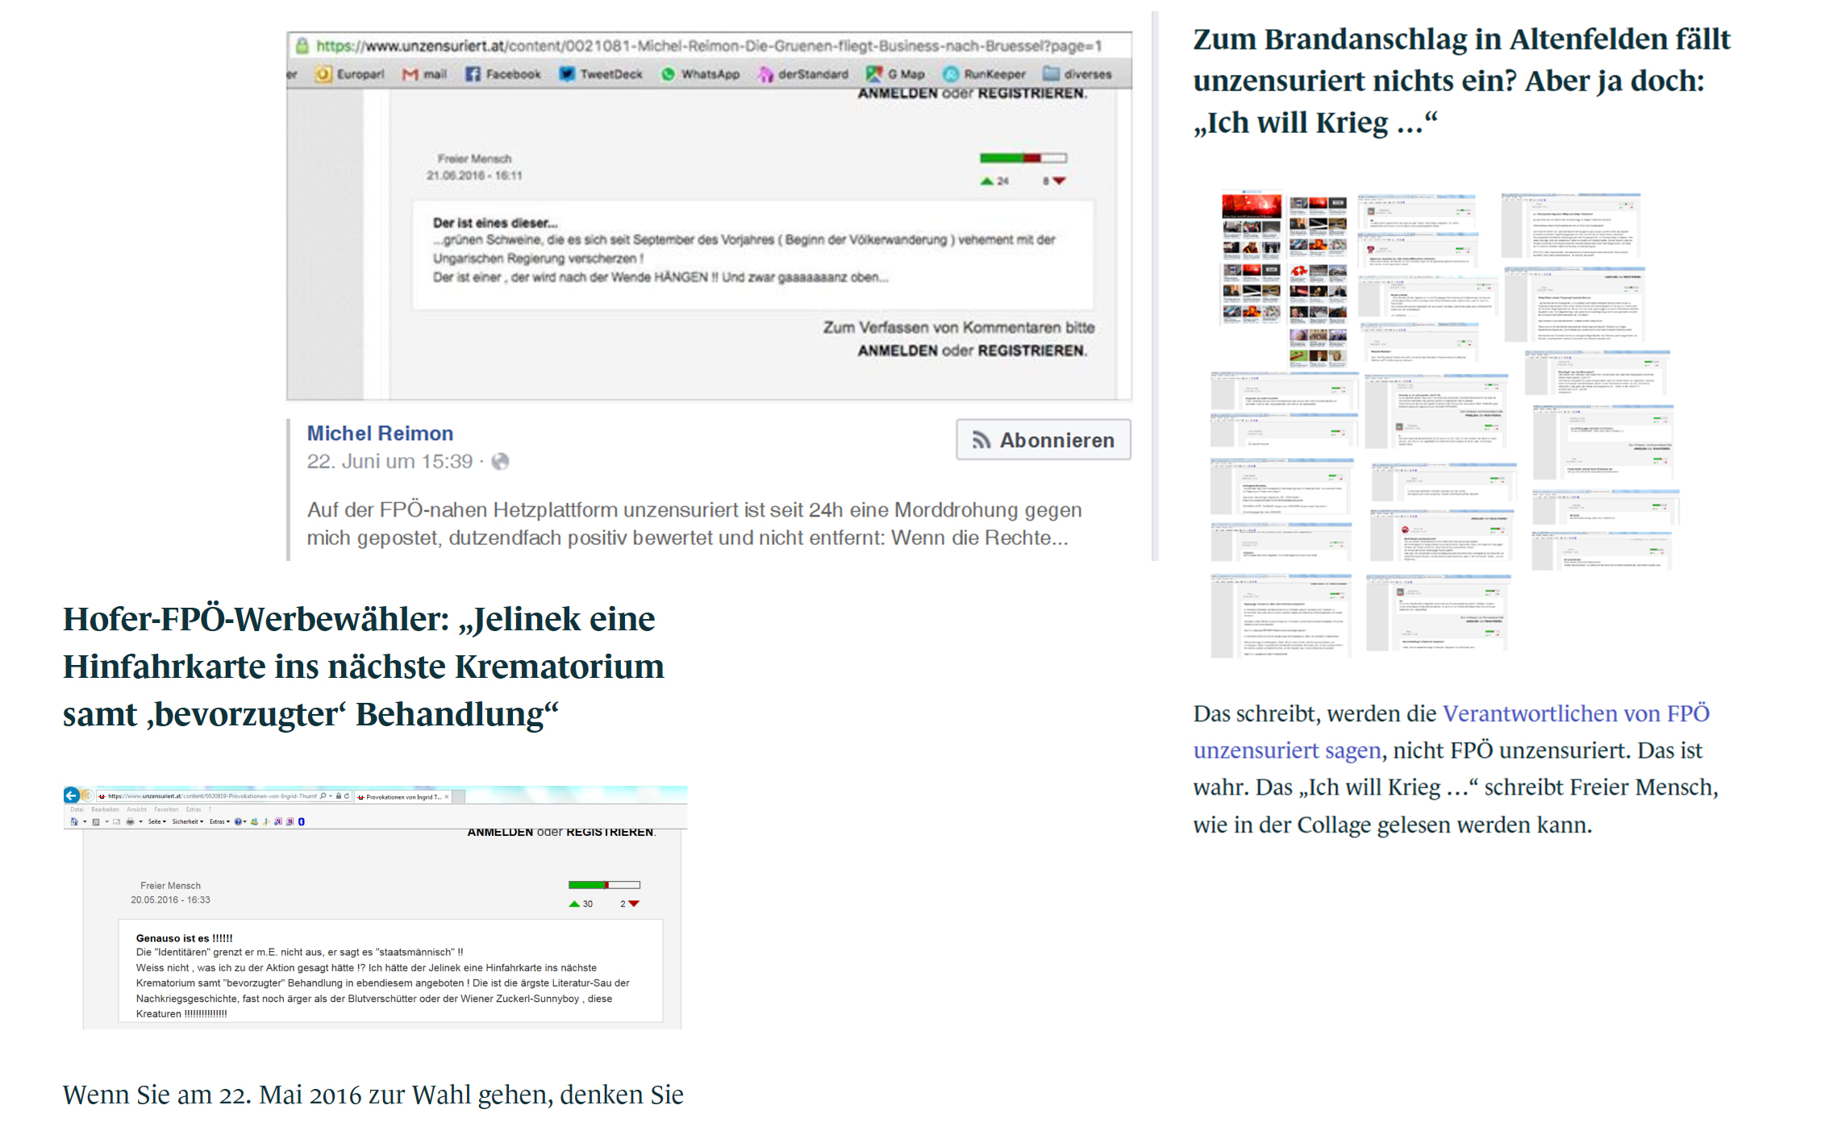The height and width of the screenshot is (1126, 1829).
Task: Select the Provokationen von Ingrid browser tab
Action: pyautogui.click(x=403, y=797)
